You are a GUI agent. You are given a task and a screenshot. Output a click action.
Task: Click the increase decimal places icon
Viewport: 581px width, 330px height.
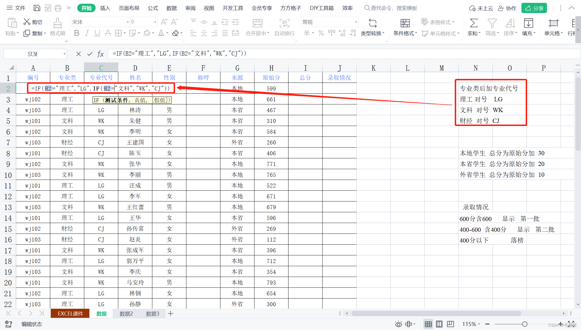[x=342, y=33]
